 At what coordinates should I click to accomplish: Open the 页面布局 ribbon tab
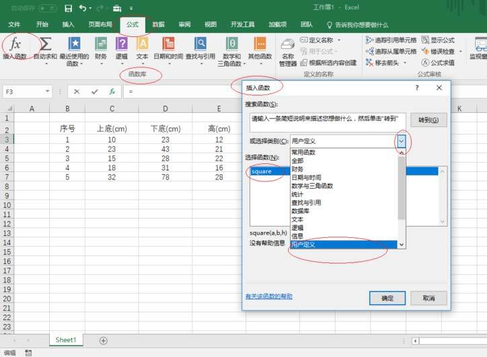100,24
